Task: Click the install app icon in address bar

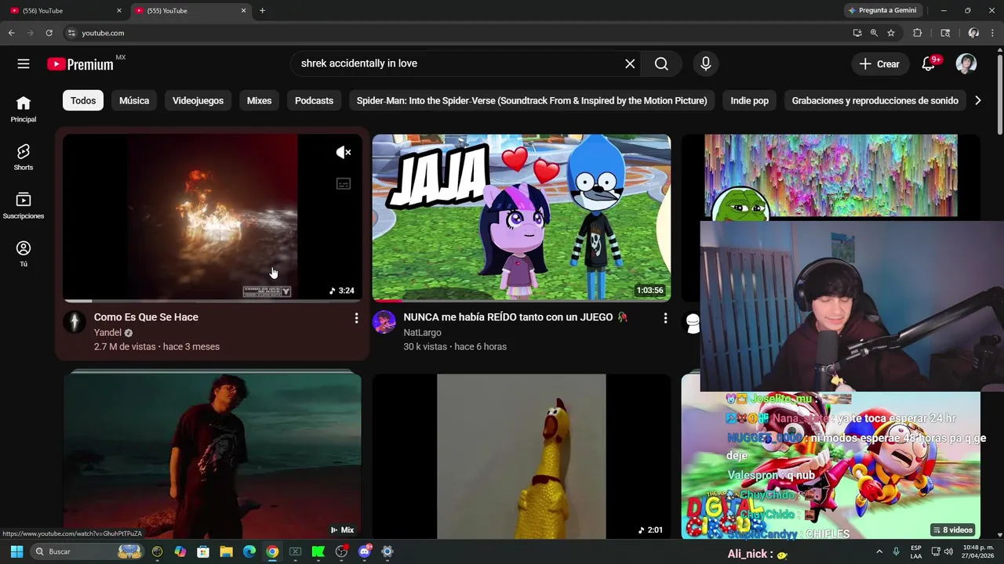Action: (x=857, y=33)
